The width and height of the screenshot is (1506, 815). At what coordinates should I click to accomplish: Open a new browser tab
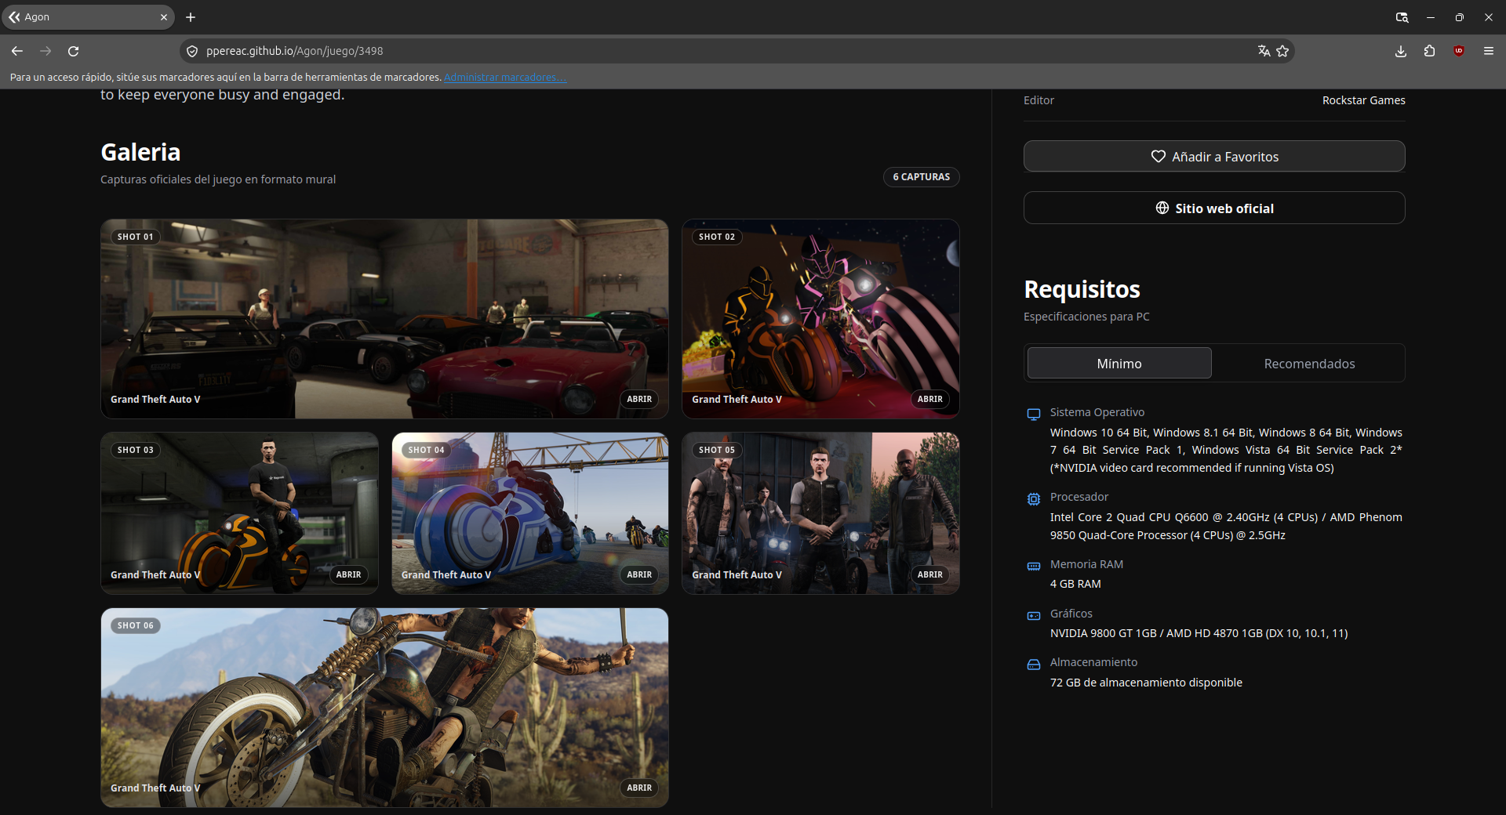(191, 17)
